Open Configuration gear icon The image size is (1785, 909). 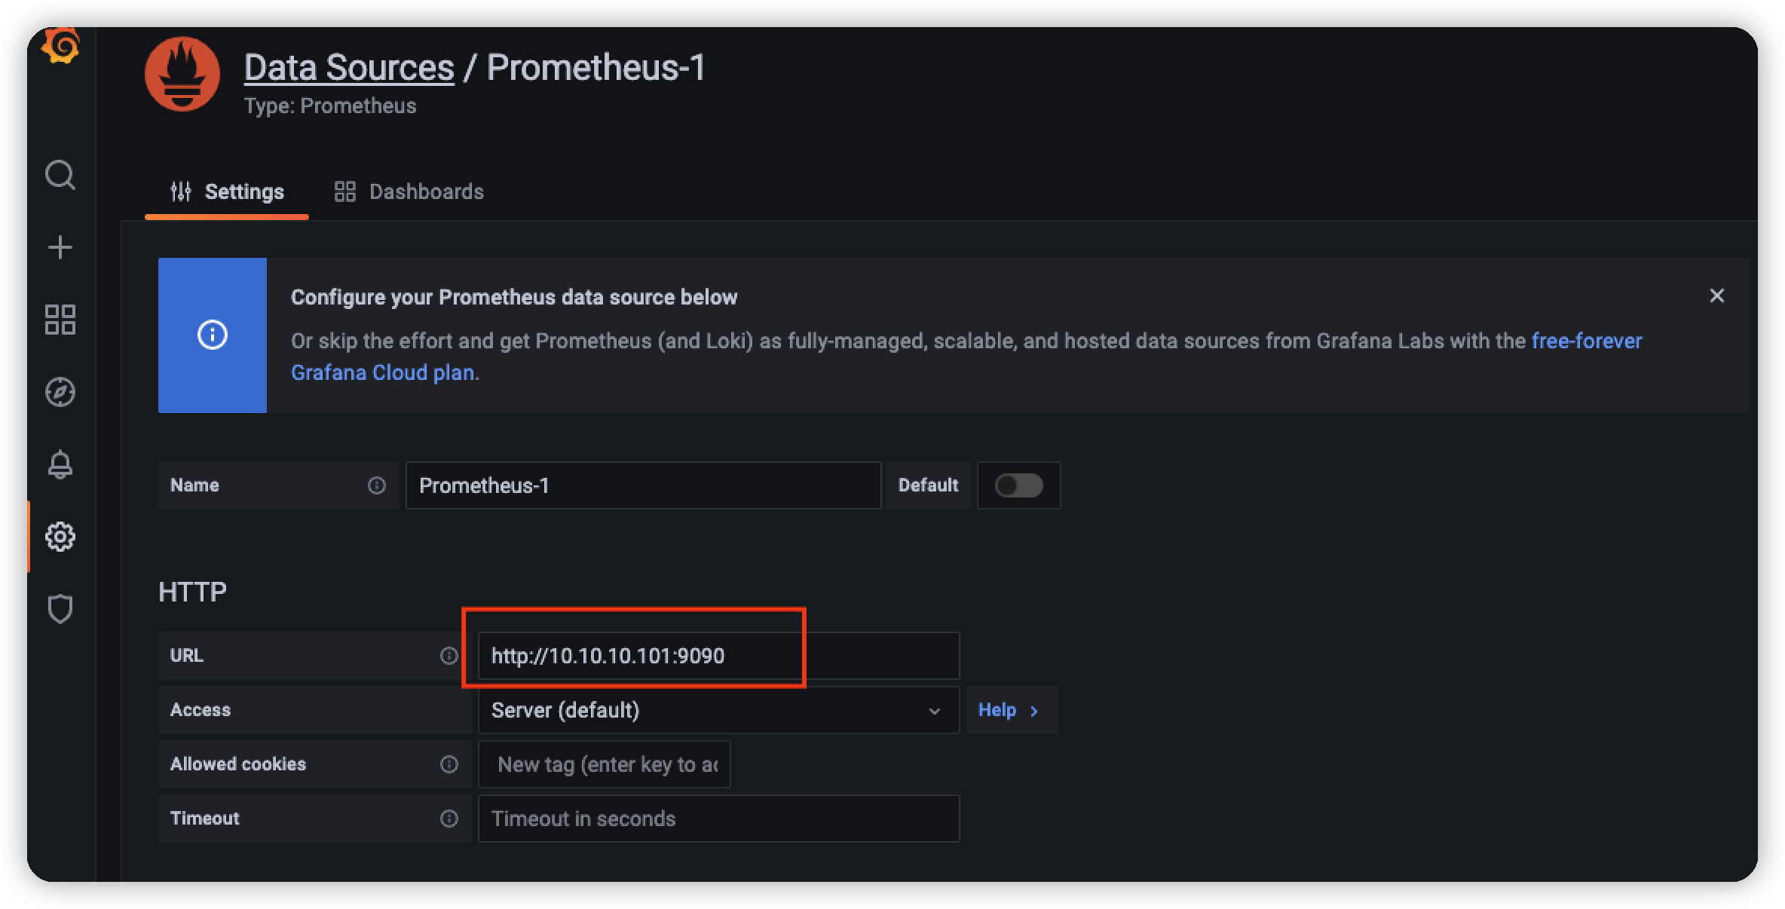tap(60, 537)
